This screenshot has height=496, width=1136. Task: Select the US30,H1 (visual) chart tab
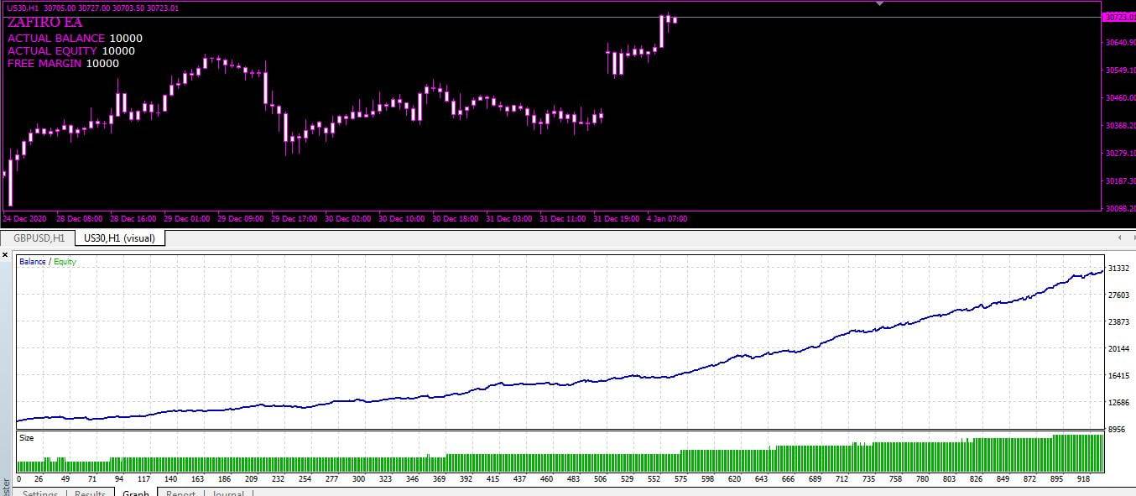click(120, 238)
